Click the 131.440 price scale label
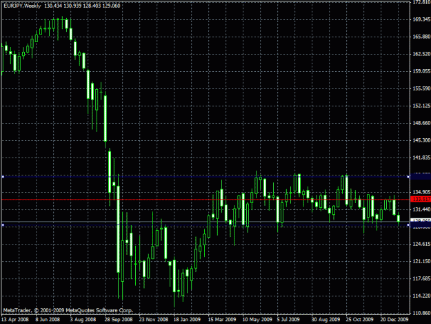 421,209
